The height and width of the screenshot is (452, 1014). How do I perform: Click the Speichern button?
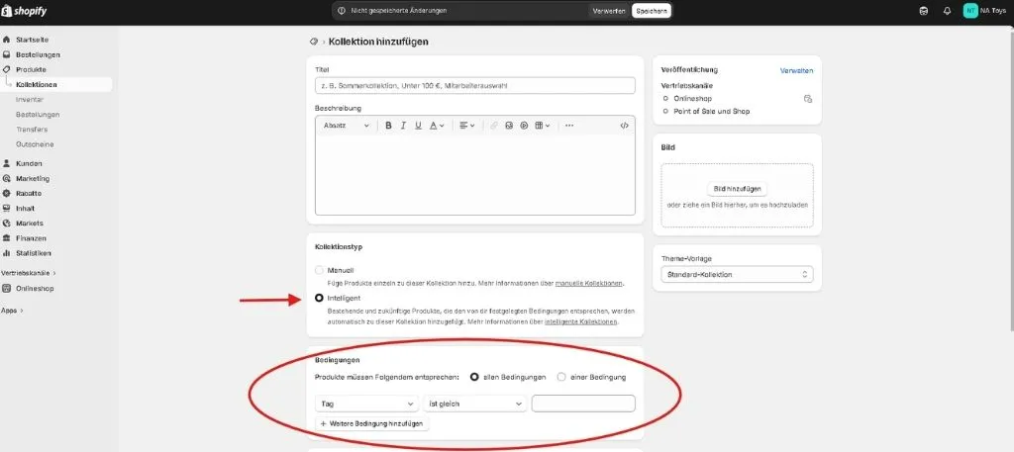(x=652, y=11)
